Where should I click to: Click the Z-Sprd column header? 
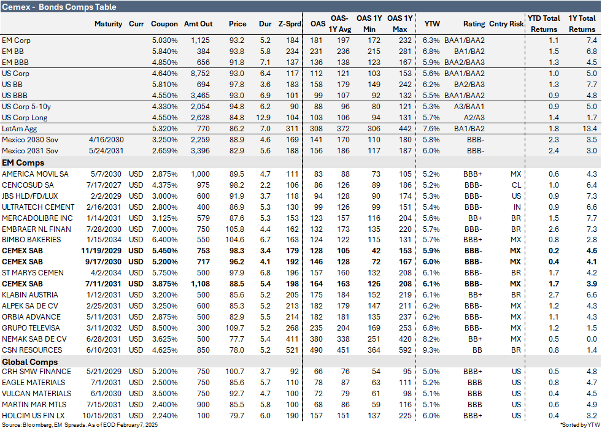point(290,24)
